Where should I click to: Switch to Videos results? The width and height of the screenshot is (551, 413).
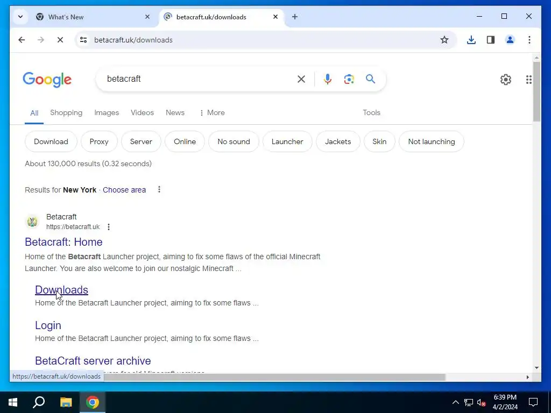(142, 113)
